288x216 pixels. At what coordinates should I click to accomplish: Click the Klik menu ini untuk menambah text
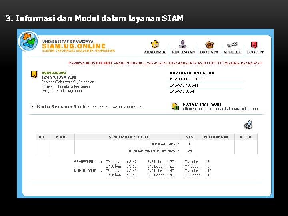[221, 109]
